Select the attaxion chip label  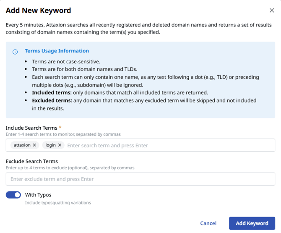[22, 145]
